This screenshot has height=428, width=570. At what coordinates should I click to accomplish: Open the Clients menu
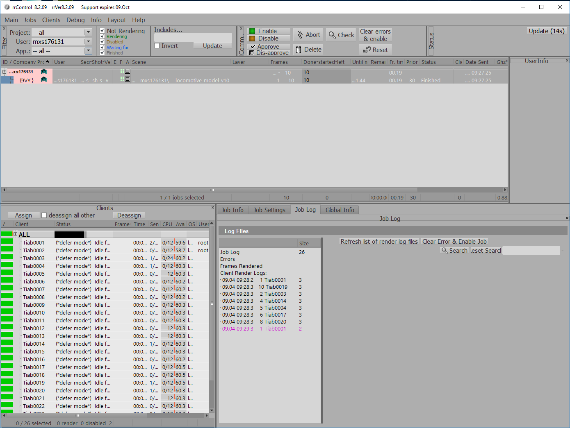51,20
